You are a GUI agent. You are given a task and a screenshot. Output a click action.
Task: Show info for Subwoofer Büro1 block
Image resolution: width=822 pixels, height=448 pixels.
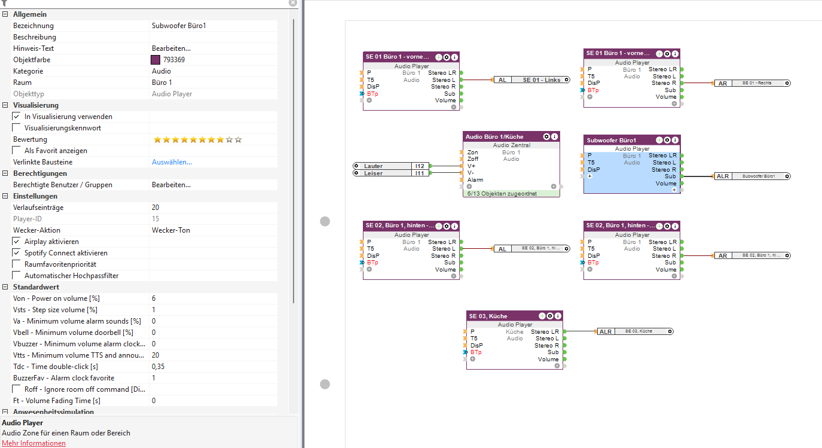tap(675, 140)
